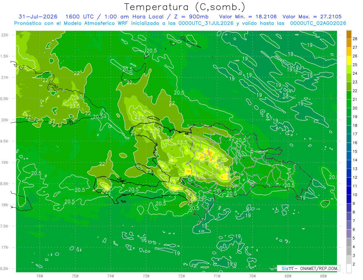363x280 pixels.
Task: Click the color scale segment between 27 and 28
Action: (x=349, y=43)
